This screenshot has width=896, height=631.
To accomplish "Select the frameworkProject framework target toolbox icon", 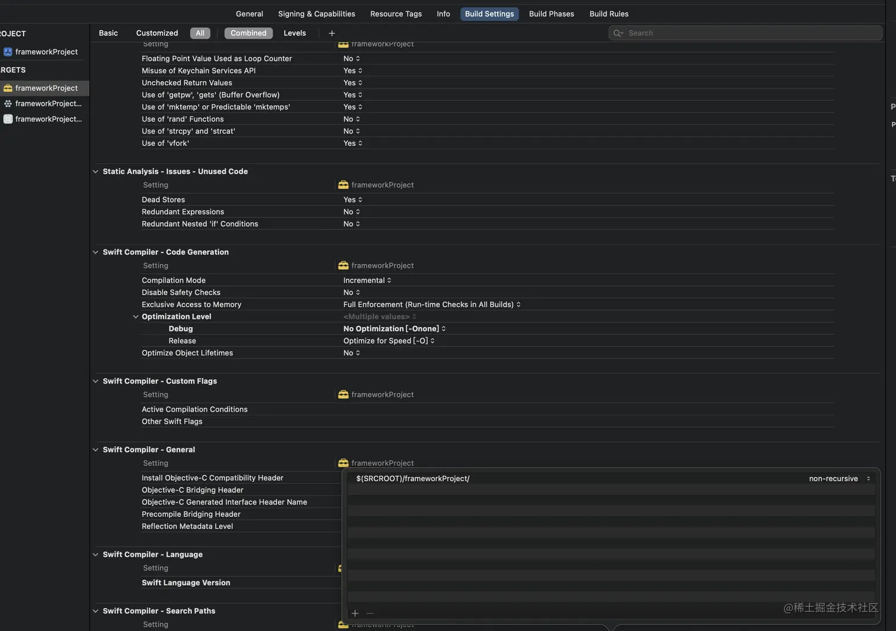I will 8,88.
